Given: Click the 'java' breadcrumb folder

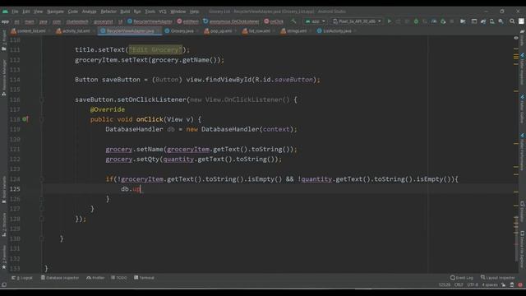Looking at the screenshot, I should (x=43, y=21).
